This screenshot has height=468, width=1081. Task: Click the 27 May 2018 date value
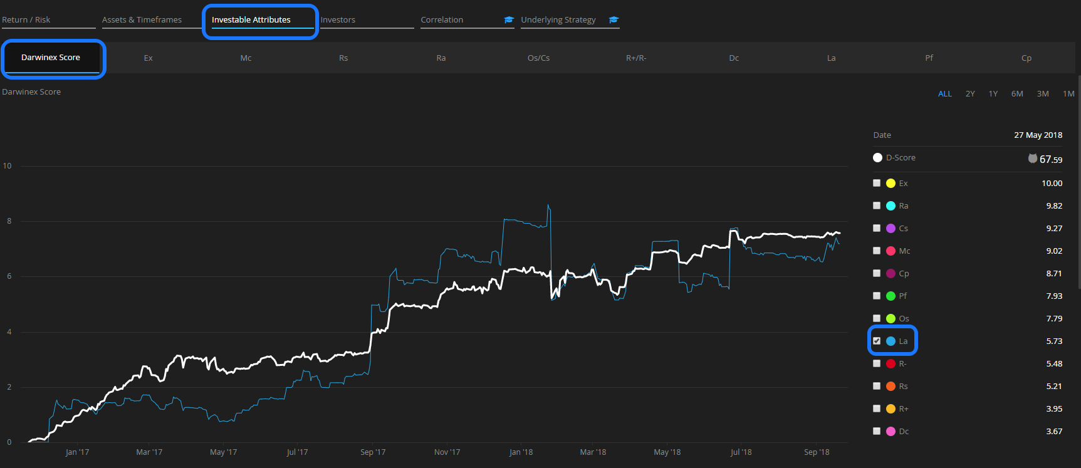(x=1038, y=135)
